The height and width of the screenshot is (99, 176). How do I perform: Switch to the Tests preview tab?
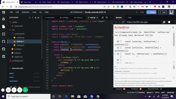coord(130,18)
